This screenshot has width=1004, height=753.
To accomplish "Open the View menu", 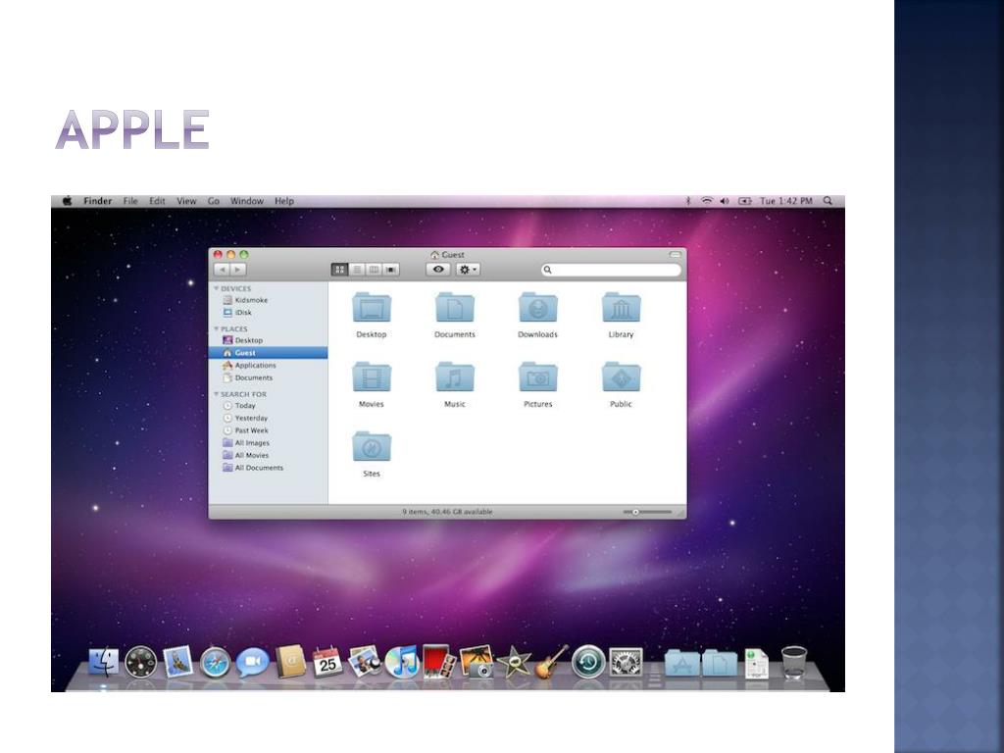I will pos(186,201).
